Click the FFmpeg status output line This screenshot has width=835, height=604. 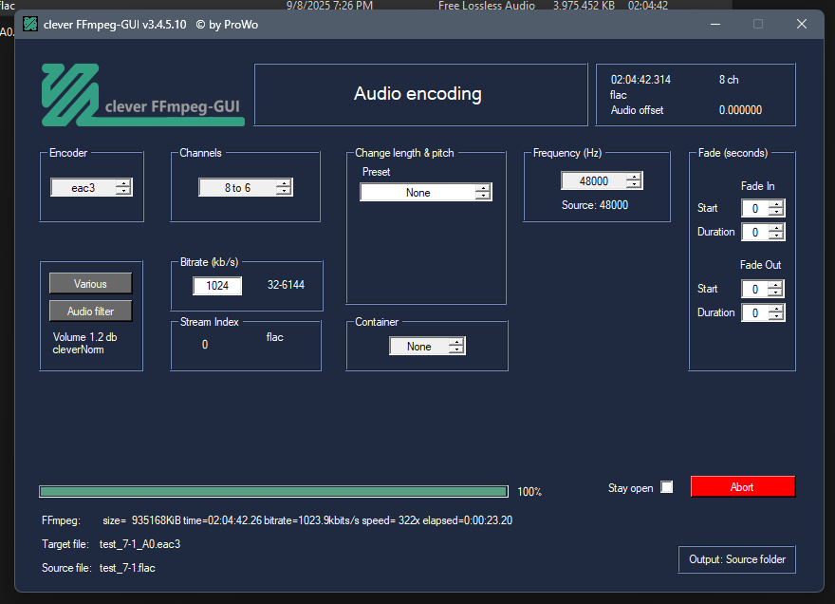(307, 520)
